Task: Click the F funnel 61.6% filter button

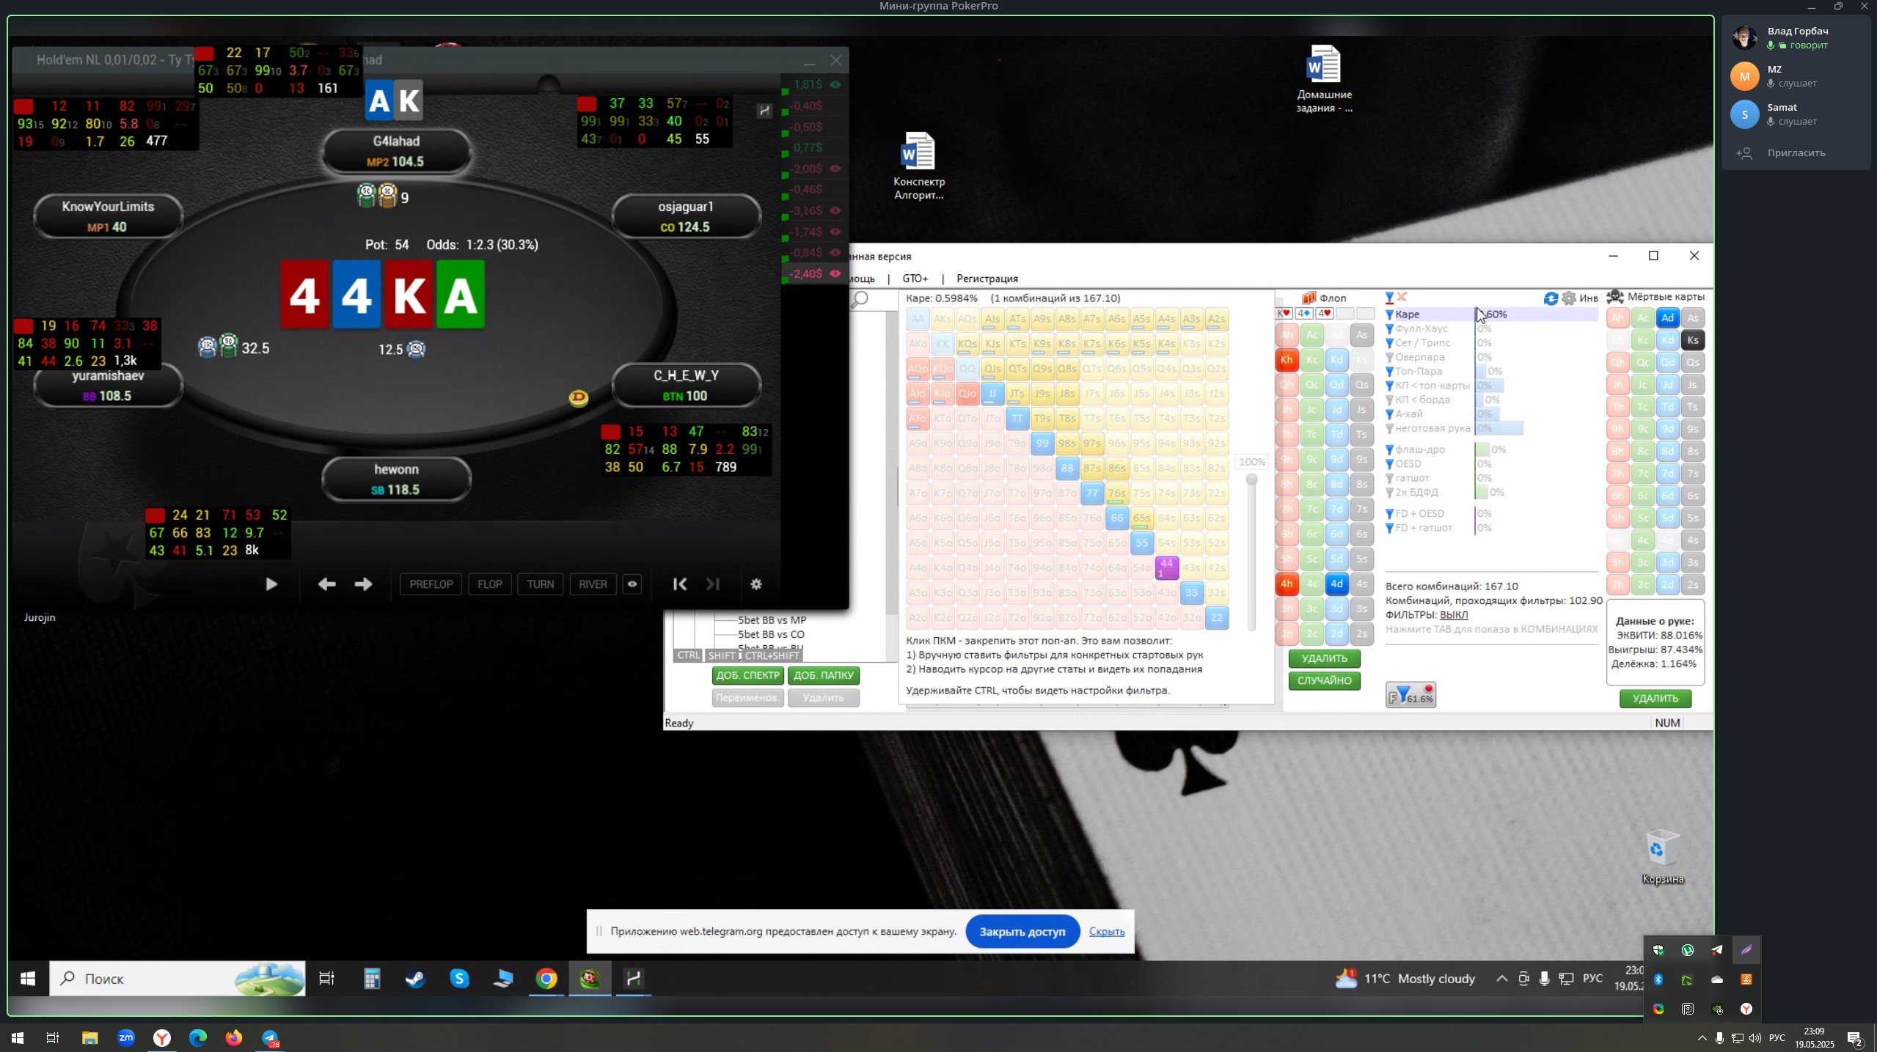Action: click(1411, 694)
